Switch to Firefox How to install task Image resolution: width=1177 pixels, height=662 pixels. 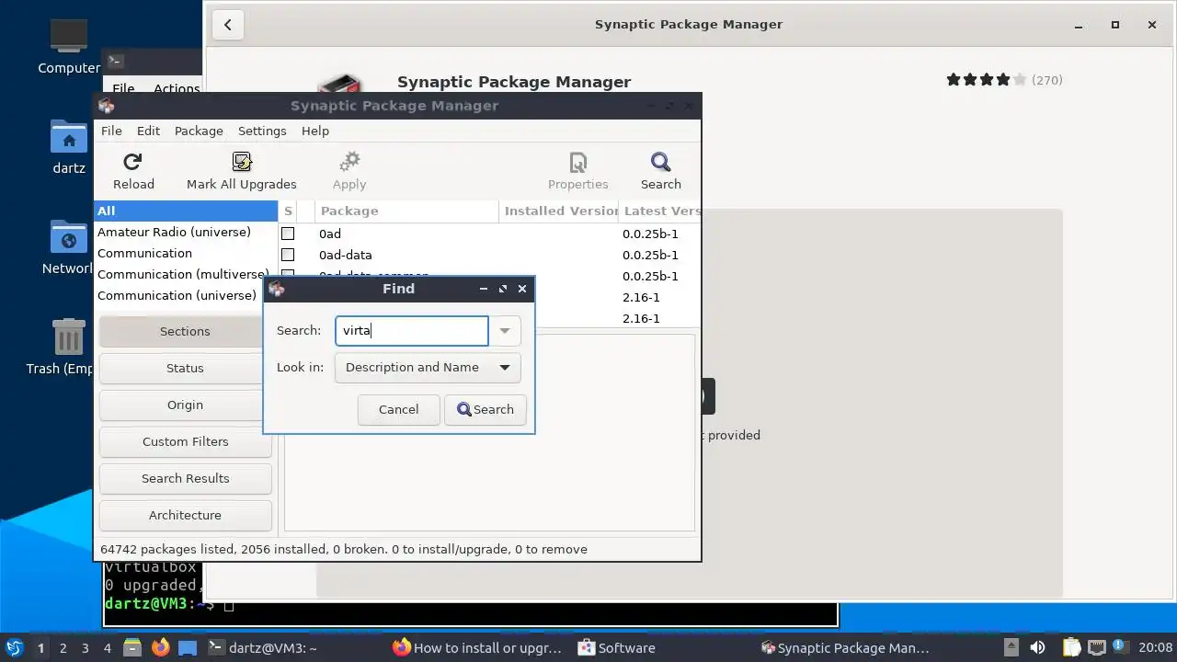coord(477,648)
